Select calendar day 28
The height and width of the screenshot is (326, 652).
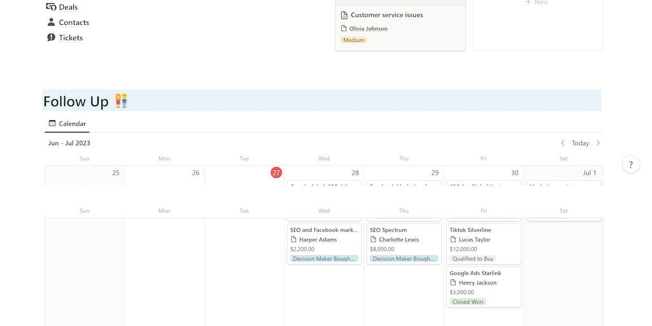[355, 173]
